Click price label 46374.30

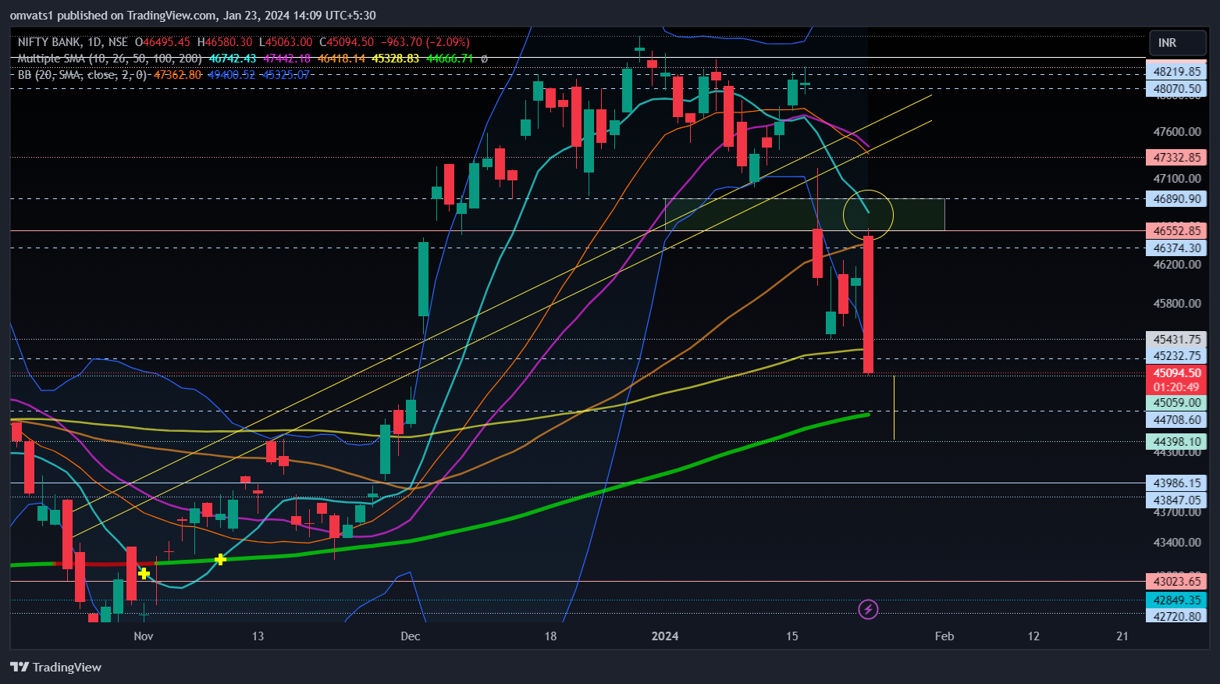(x=1177, y=248)
